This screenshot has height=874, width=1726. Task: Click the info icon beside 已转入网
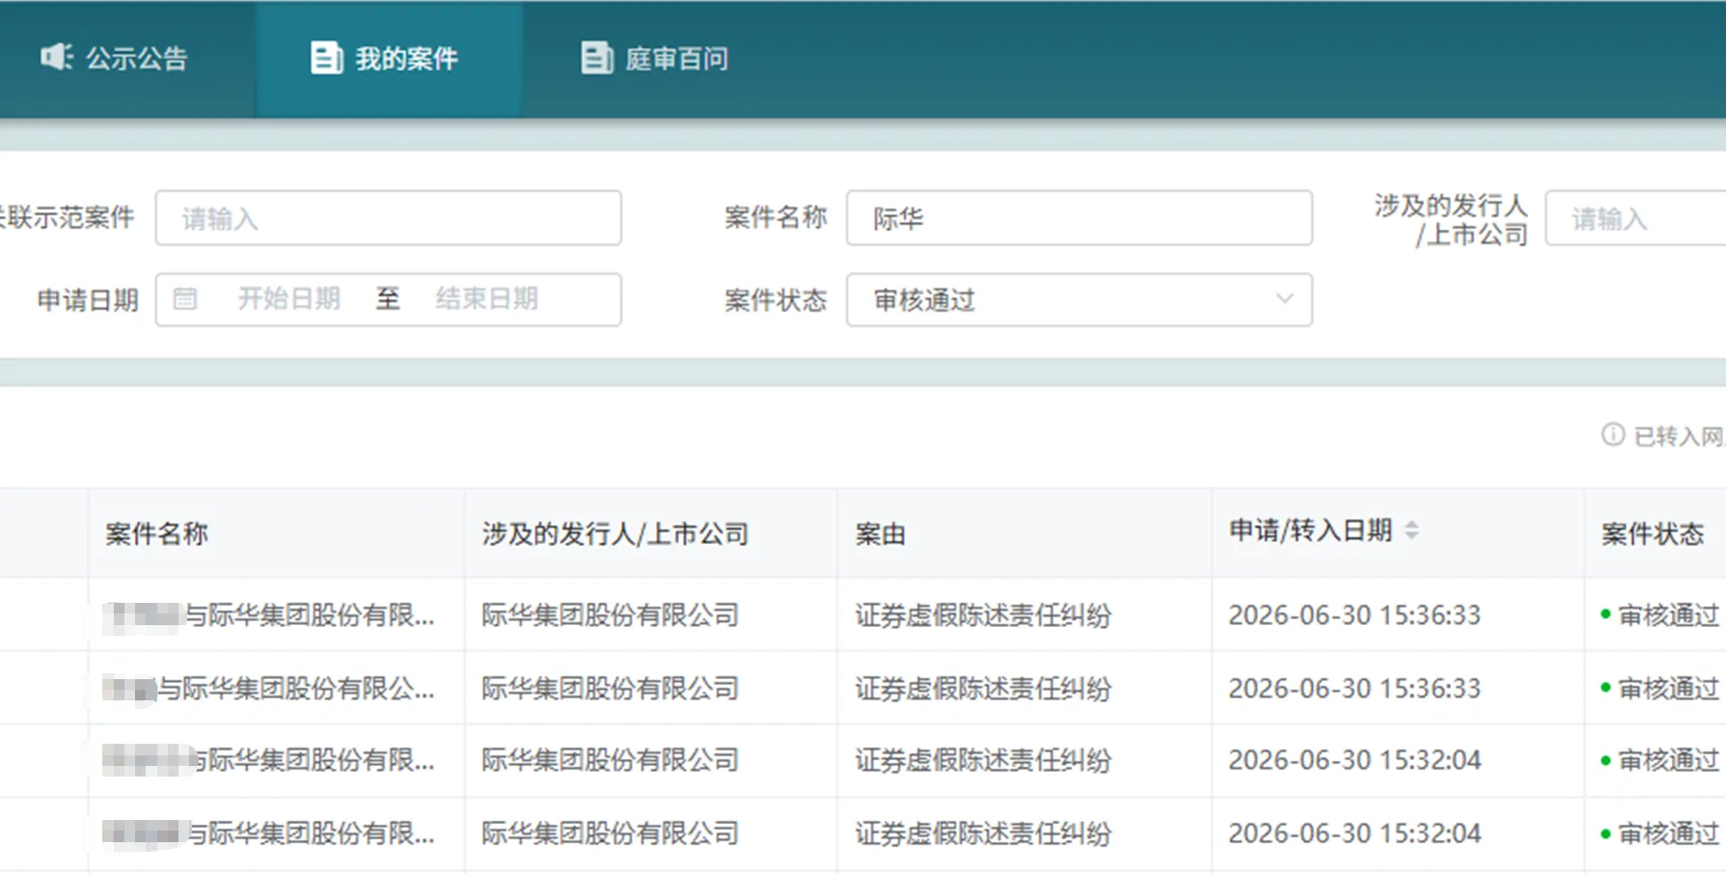(1613, 435)
